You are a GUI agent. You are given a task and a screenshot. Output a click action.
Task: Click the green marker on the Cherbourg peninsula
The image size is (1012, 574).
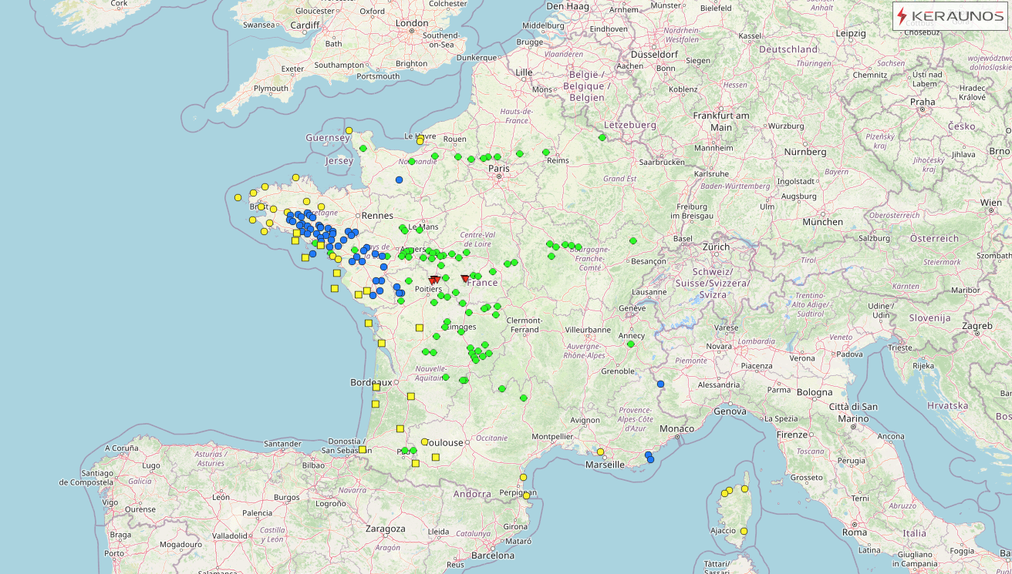click(363, 148)
